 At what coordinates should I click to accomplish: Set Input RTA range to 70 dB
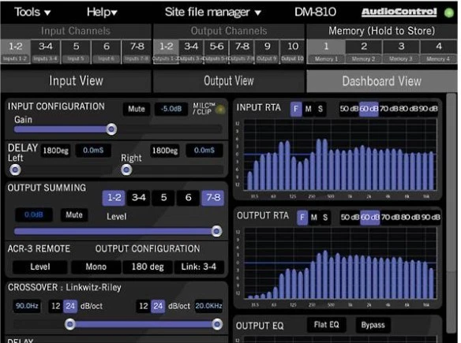[388, 109]
